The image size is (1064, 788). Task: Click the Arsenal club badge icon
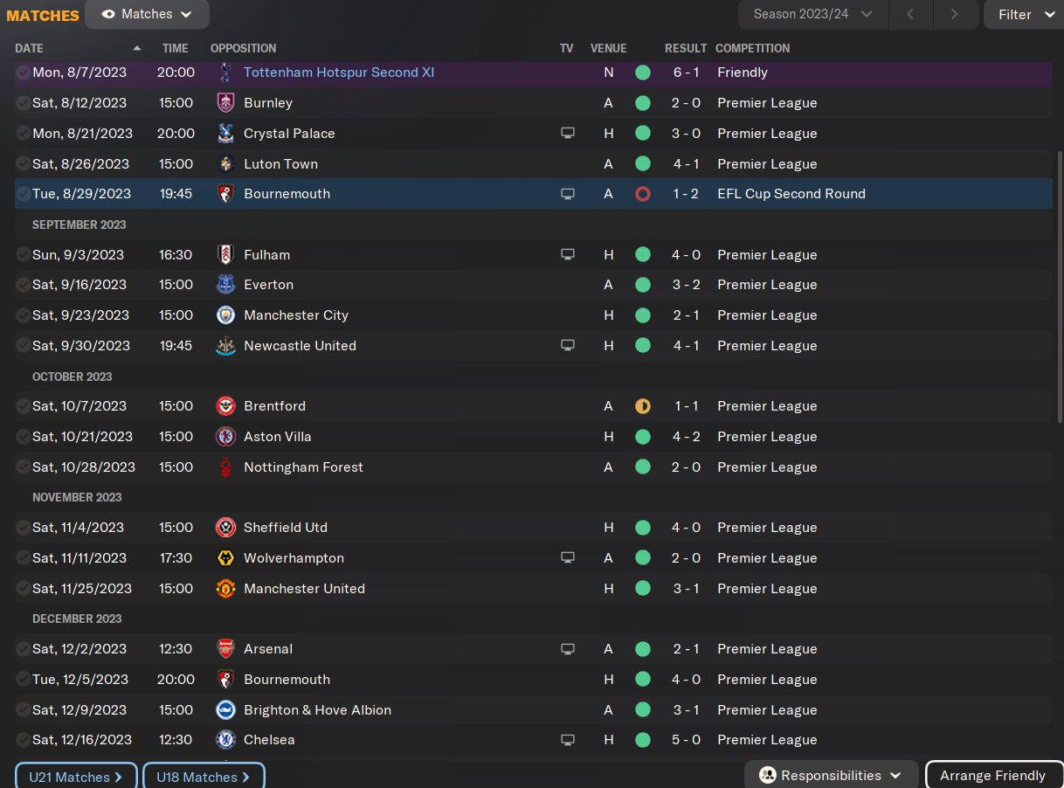click(x=225, y=649)
